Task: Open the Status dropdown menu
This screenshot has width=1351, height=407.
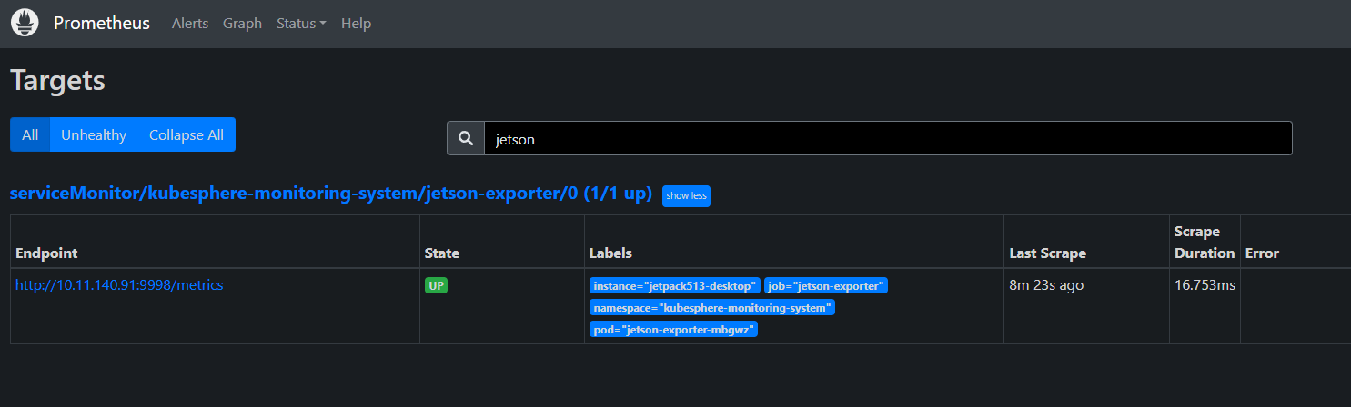Action: (301, 24)
